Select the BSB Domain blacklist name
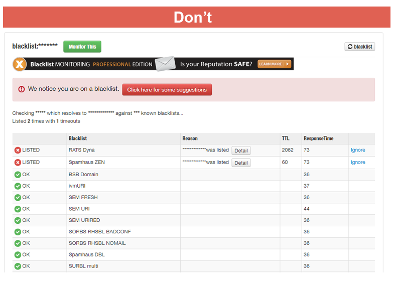This screenshot has height=282, width=394. coord(83,174)
